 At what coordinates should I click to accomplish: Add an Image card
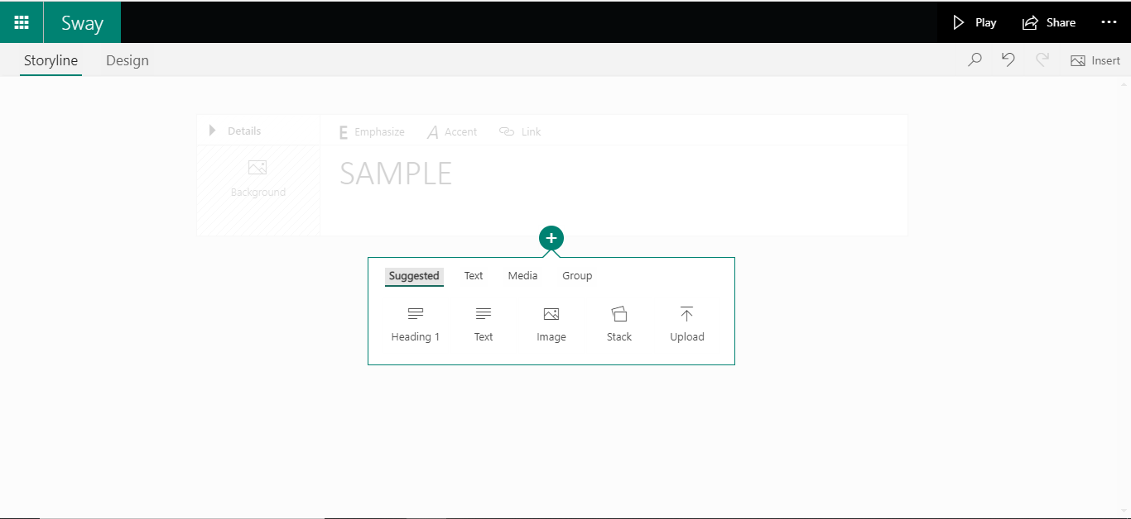[551, 322]
